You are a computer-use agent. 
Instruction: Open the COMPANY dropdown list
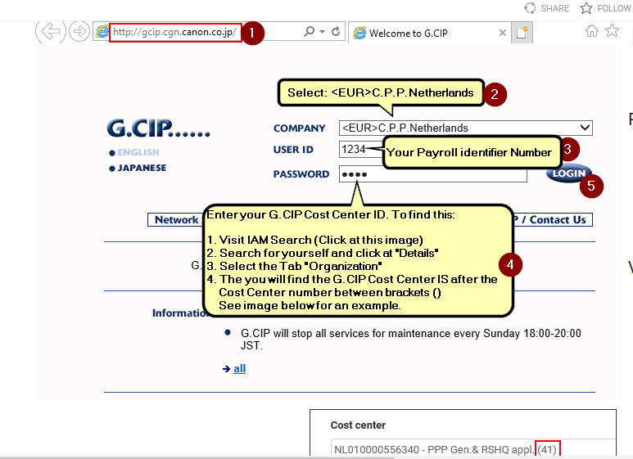pos(465,128)
